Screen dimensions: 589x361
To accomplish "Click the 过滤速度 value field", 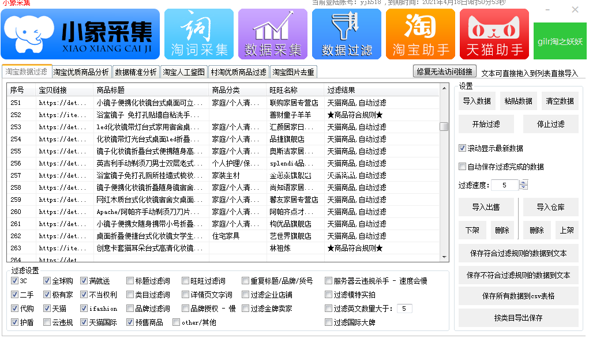I will (x=505, y=185).
